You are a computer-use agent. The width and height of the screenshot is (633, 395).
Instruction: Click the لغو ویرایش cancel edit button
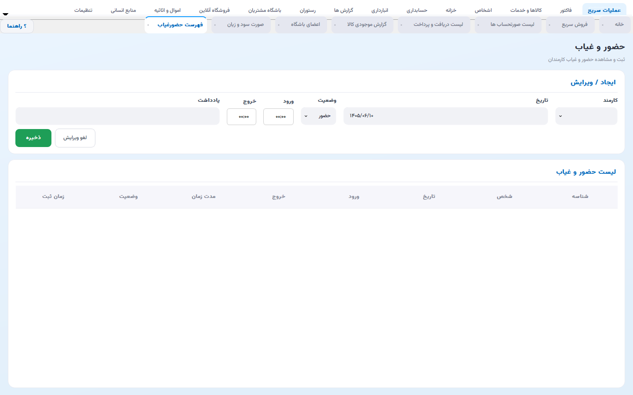75,138
